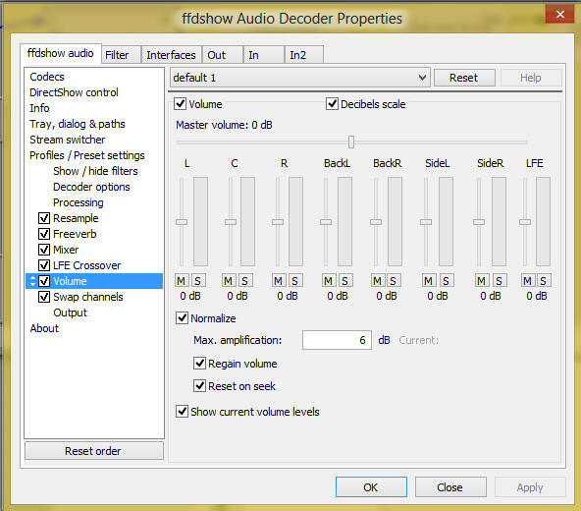Open the In2 tab
The width and height of the screenshot is (581, 511).
(304, 55)
